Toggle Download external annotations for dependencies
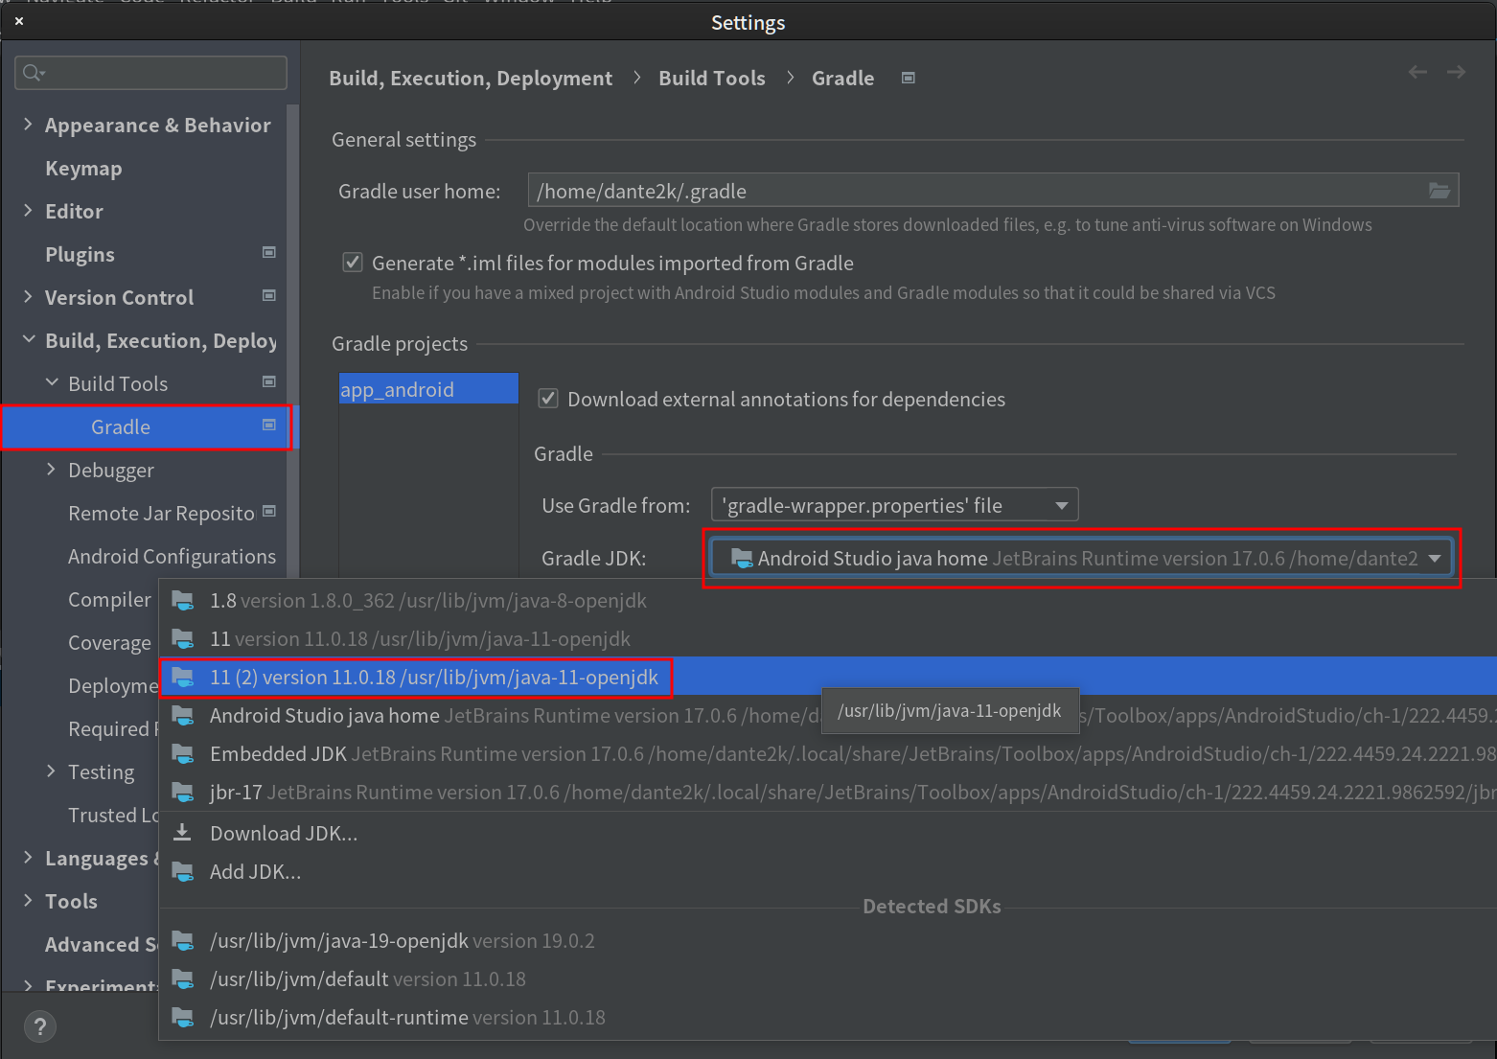 [548, 399]
